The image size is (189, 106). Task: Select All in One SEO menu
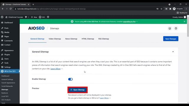[x=10, y=71]
